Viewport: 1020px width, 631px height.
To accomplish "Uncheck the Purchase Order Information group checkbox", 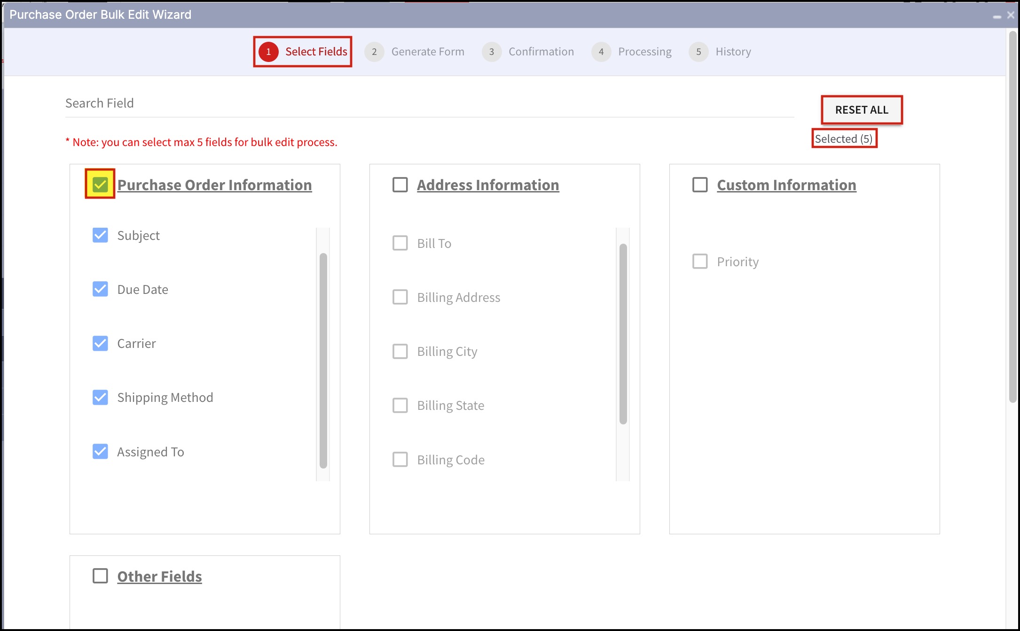I will point(100,184).
